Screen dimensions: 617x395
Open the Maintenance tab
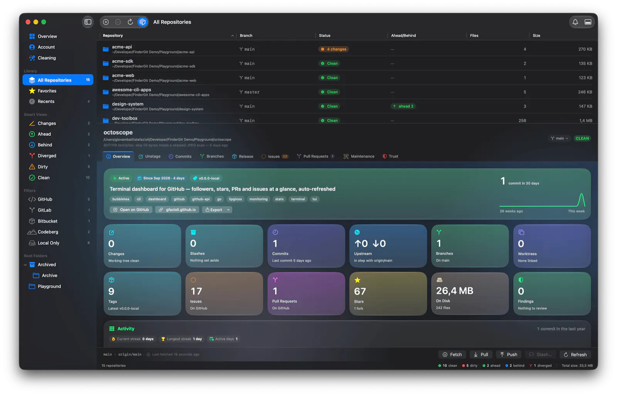pyautogui.click(x=359, y=156)
